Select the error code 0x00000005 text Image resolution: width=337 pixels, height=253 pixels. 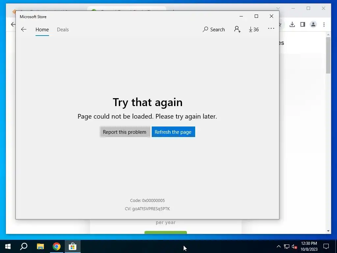tap(147, 201)
